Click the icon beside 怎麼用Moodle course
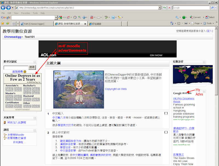Image resolution: width=219 pixels, height=166 pixels. (x=5, y=135)
